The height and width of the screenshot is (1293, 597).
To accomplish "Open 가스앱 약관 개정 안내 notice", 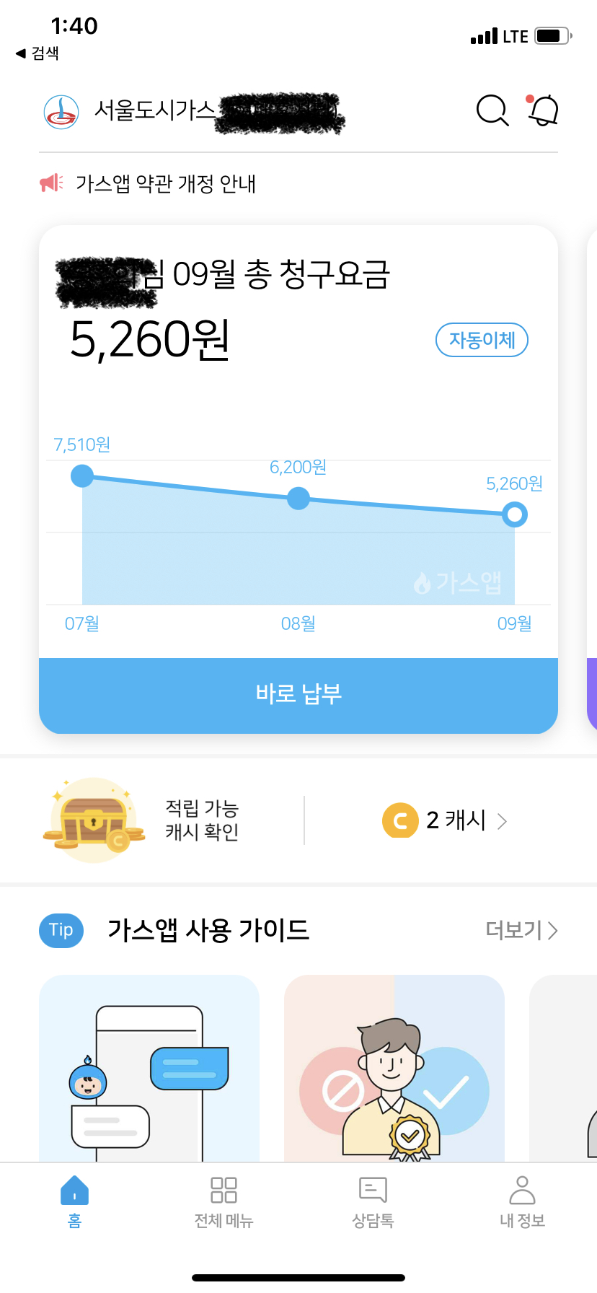I will [166, 184].
